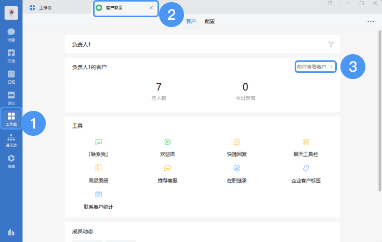The height and width of the screenshot is (242, 382).
Task: Click the 前往查看客户 link
Action: [x=315, y=67]
